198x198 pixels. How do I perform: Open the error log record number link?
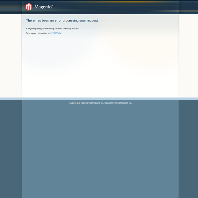coord(55,33)
